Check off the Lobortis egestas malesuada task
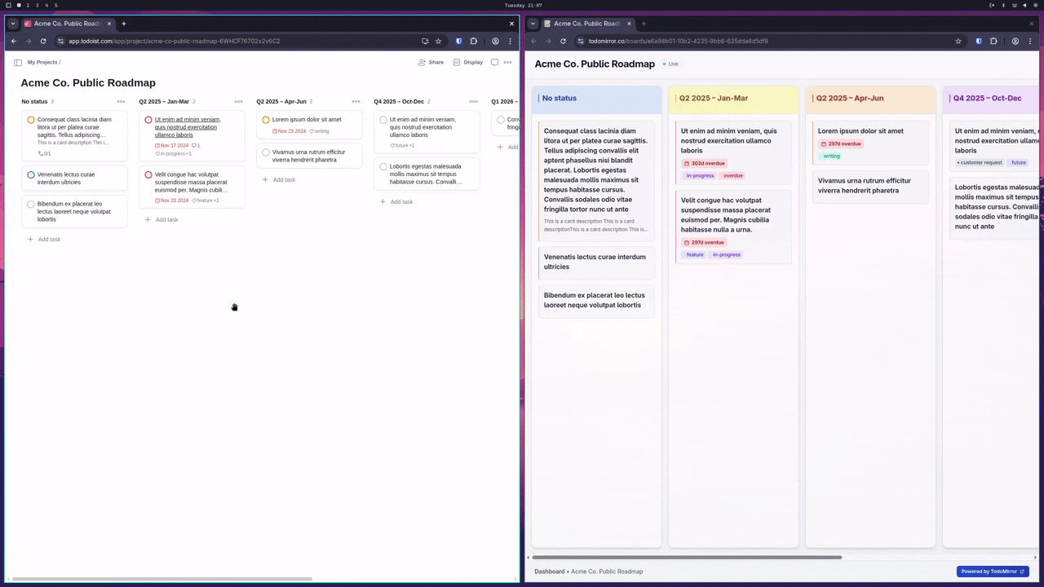 (383, 166)
